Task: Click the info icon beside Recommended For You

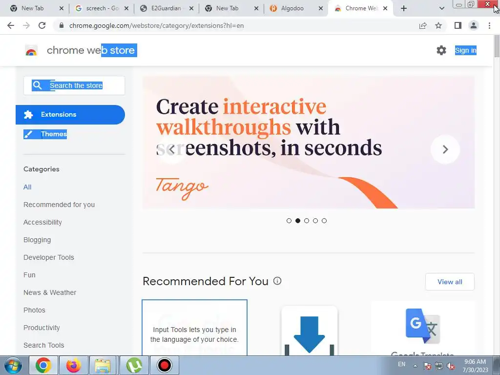Action: coord(277,281)
